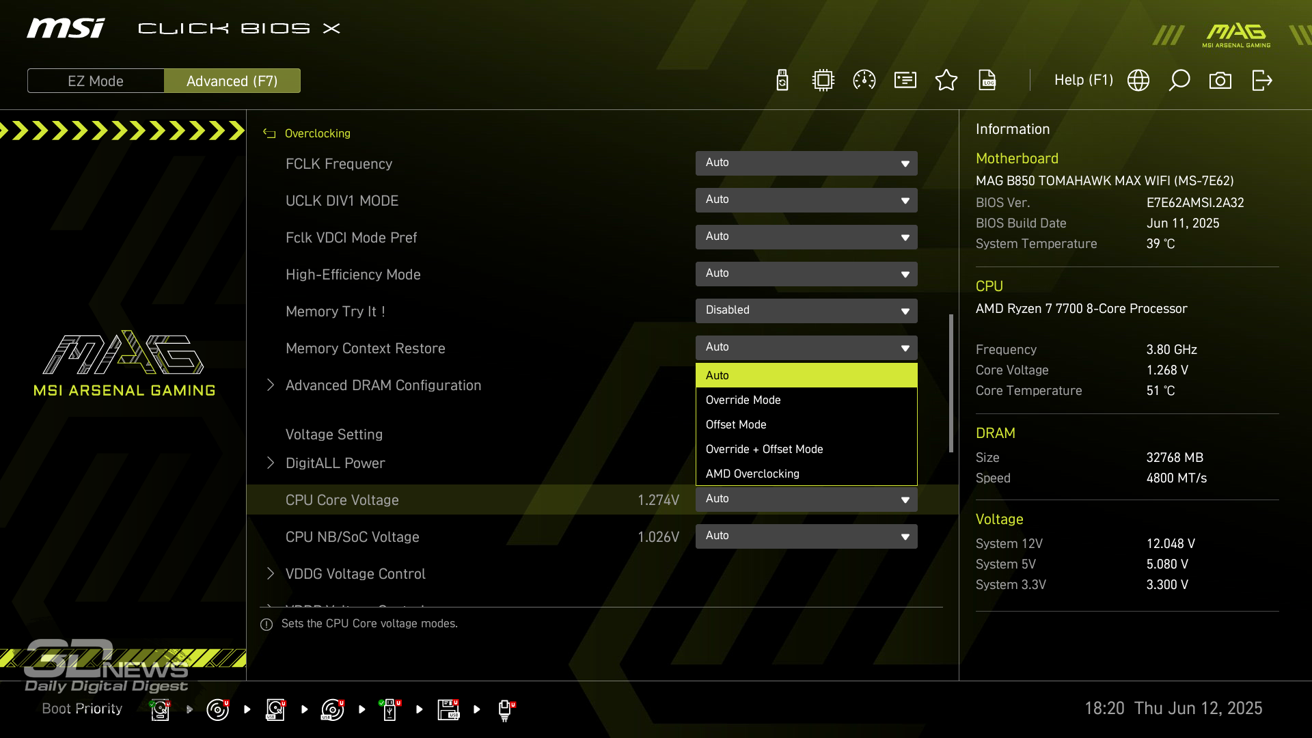The image size is (1312, 738).
Task: Open the Memory Try It ! dropdown
Action: tap(806, 311)
